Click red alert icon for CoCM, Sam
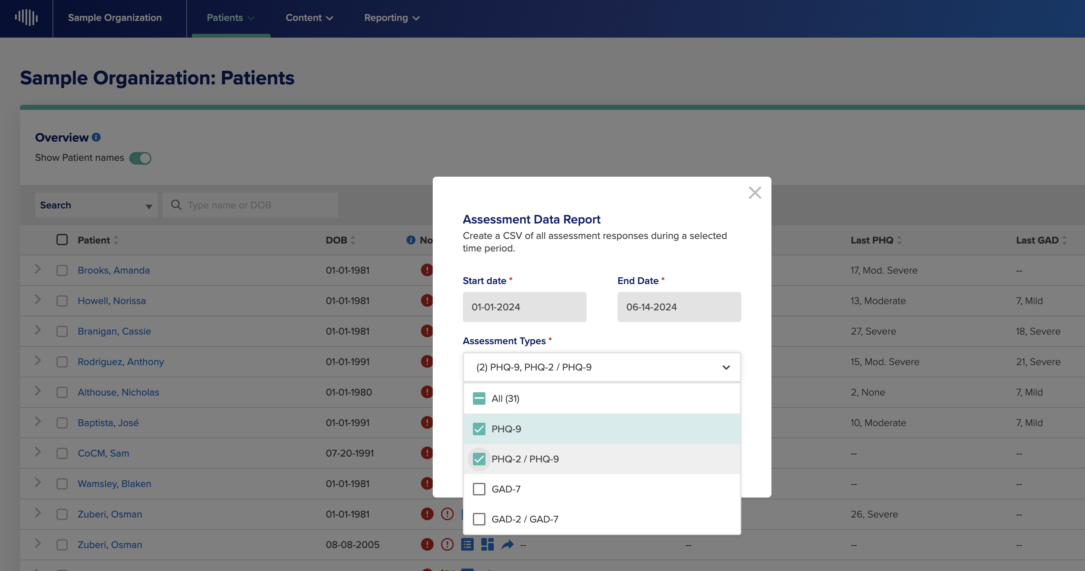1085x571 pixels. click(426, 453)
